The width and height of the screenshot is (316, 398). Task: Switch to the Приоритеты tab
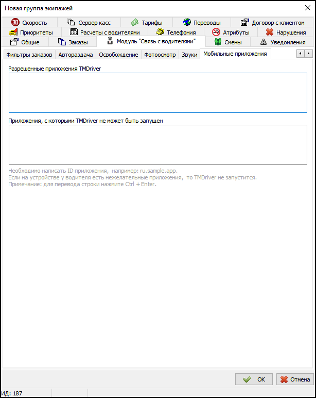click(x=31, y=32)
